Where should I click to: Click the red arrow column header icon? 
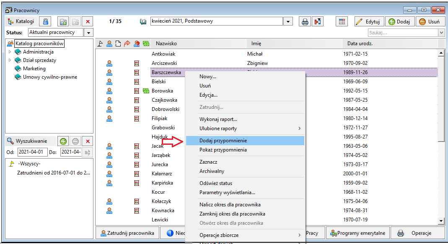pos(127,44)
